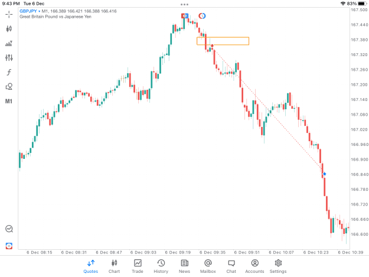This screenshot has width=369, height=277.
Task: Tap the red-blue new order icon
Action: click(x=9, y=246)
